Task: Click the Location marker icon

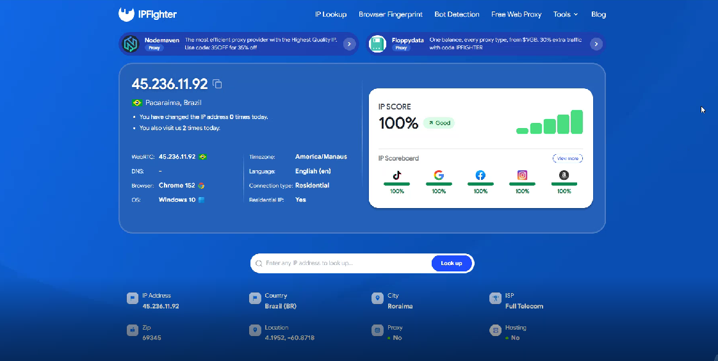Action: tap(254, 330)
